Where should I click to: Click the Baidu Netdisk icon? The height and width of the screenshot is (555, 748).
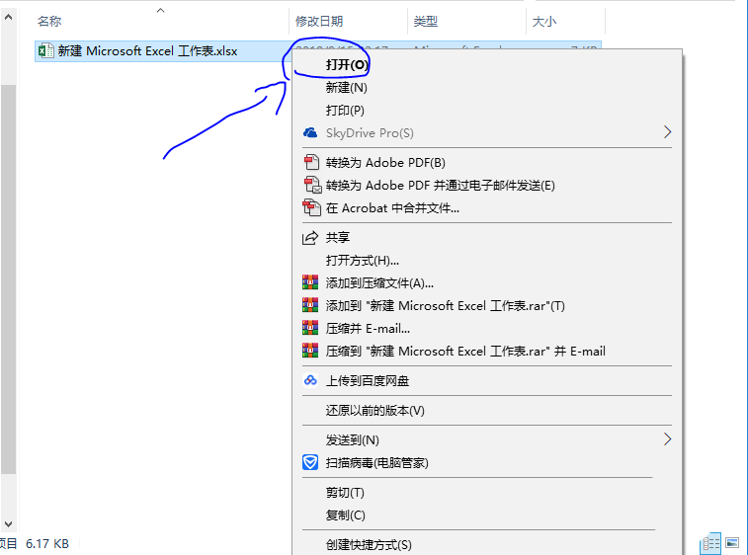[310, 380]
